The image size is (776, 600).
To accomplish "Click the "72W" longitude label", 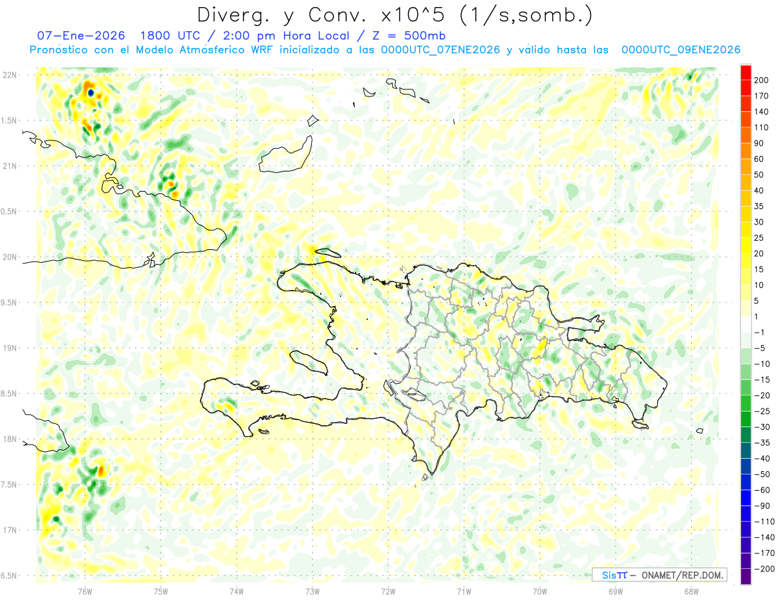I will (388, 591).
